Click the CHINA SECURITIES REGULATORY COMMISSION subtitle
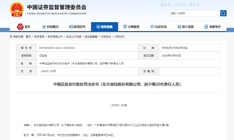 pos(57,14)
